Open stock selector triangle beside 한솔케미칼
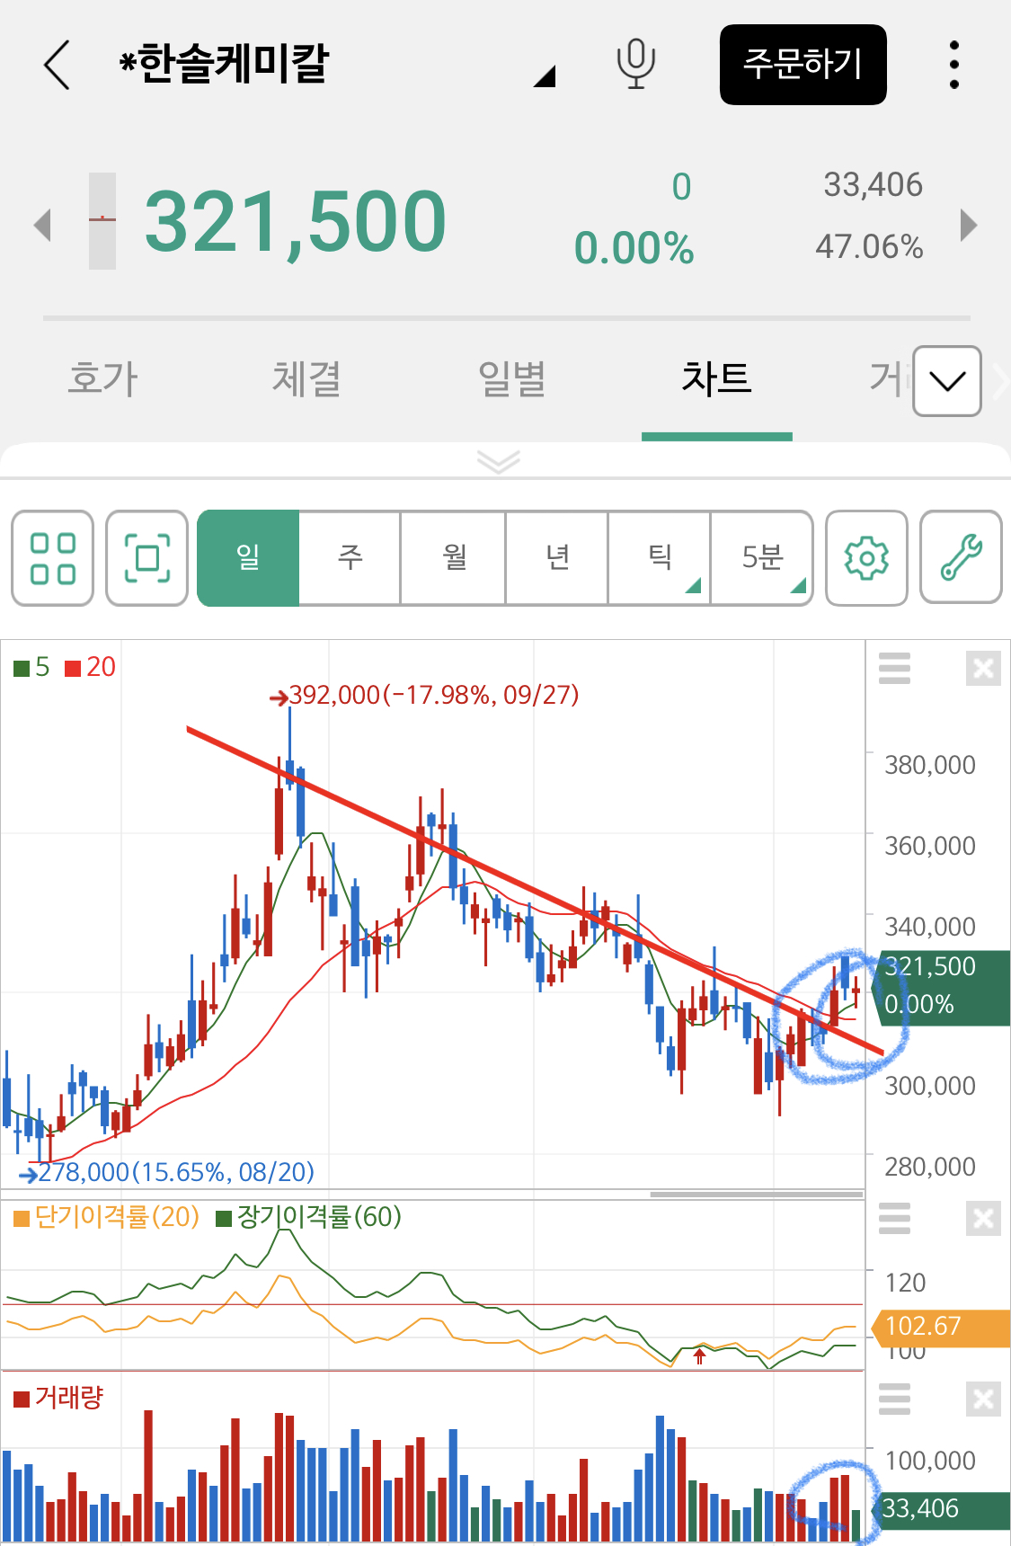This screenshot has height=1546, width=1011. point(545,77)
